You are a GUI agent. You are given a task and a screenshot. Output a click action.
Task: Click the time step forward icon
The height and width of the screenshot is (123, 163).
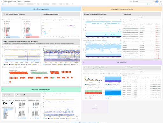tap(159, 1)
